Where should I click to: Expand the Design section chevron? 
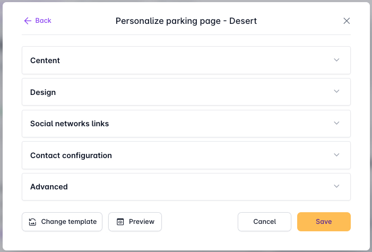pyautogui.click(x=336, y=91)
